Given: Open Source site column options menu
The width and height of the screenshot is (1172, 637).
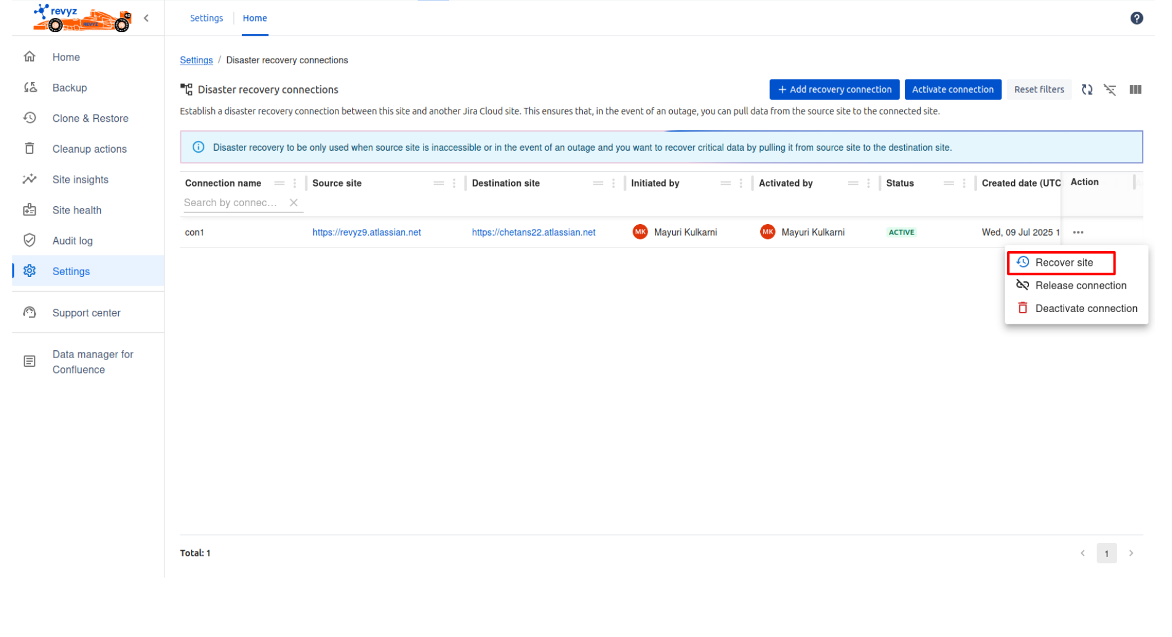Looking at the screenshot, I should pyautogui.click(x=454, y=183).
